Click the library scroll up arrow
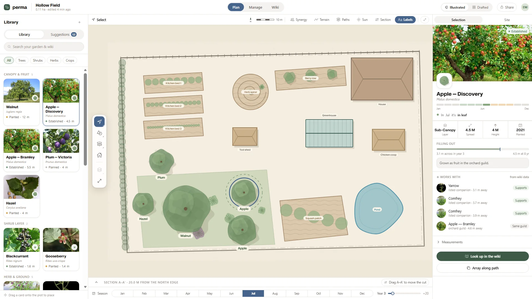 point(85,70)
